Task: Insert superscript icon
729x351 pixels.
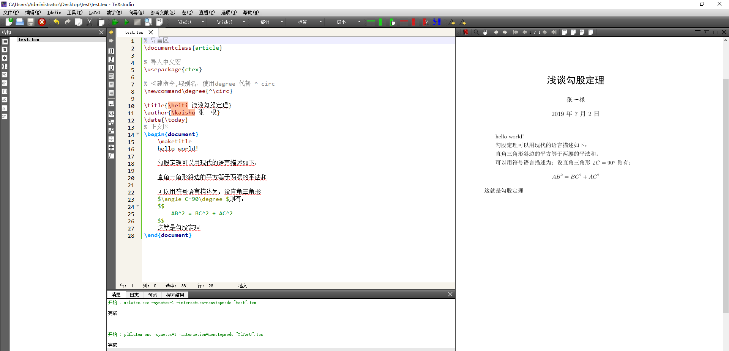Action: click(x=111, y=131)
